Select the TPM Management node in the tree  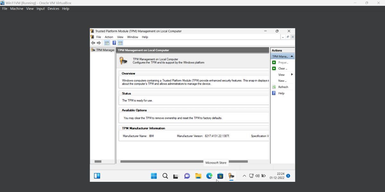pos(103,50)
